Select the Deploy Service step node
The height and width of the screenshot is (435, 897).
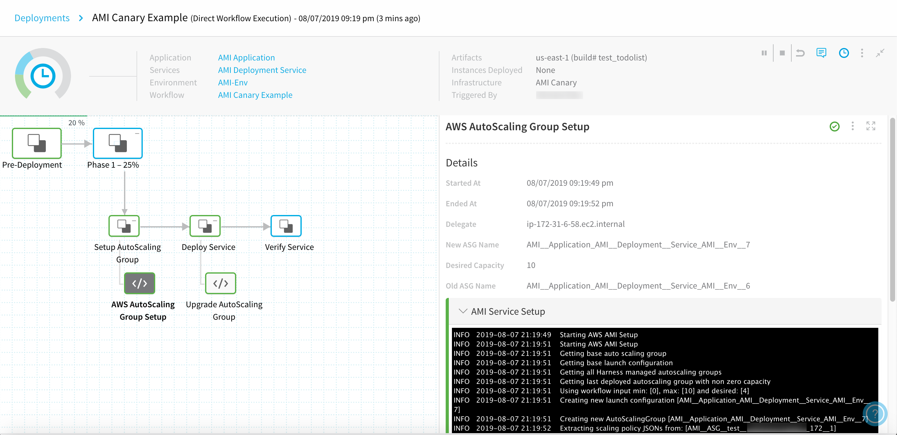click(x=205, y=226)
